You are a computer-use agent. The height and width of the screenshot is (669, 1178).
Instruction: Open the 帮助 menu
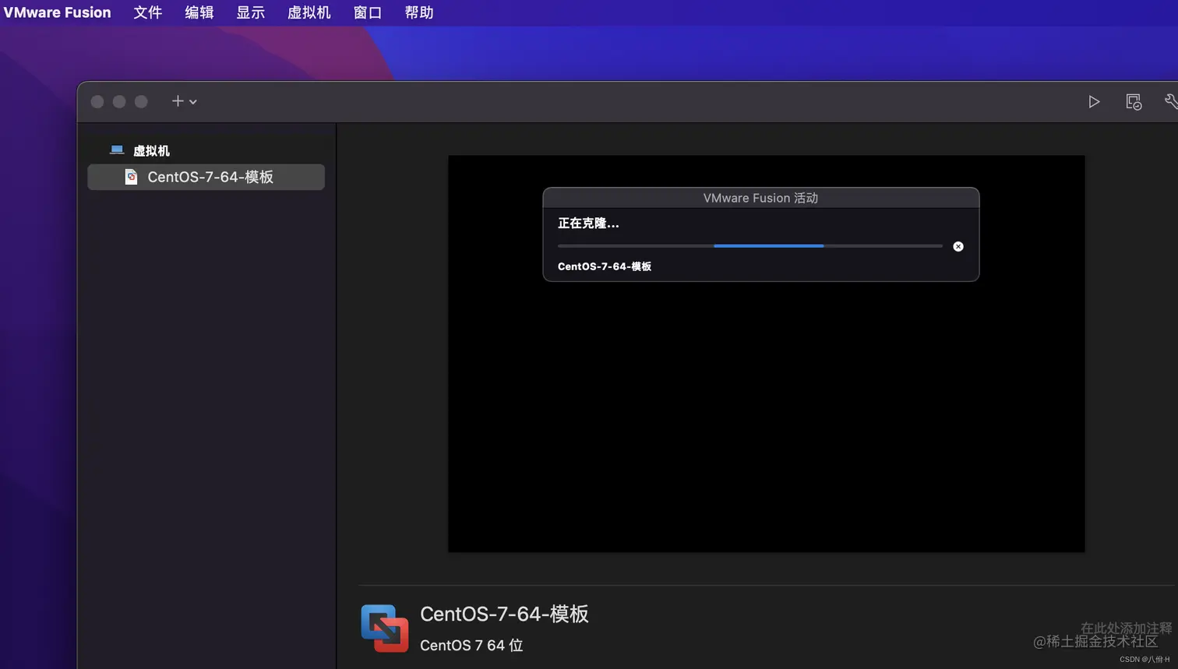(419, 12)
